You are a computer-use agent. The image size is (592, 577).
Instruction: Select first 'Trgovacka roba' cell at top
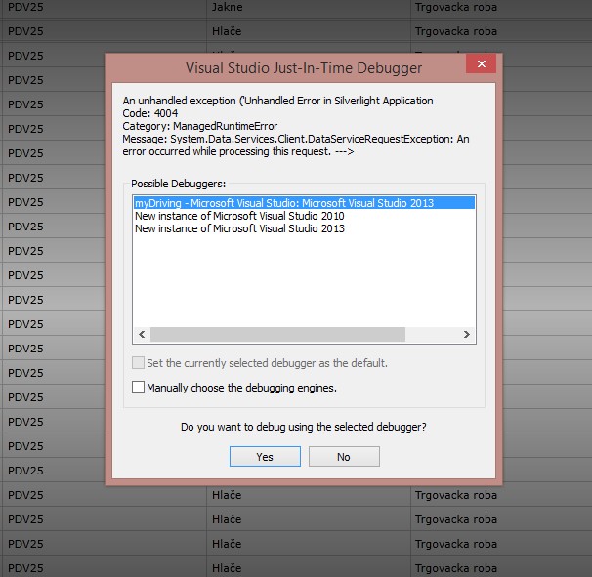coord(501,8)
